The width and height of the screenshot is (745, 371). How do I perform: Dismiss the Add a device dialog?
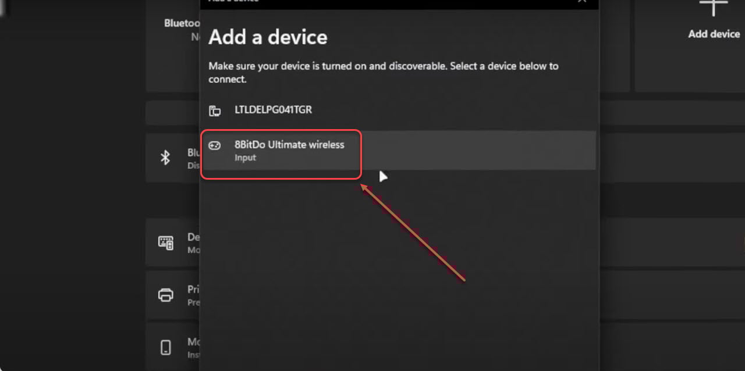click(x=581, y=2)
